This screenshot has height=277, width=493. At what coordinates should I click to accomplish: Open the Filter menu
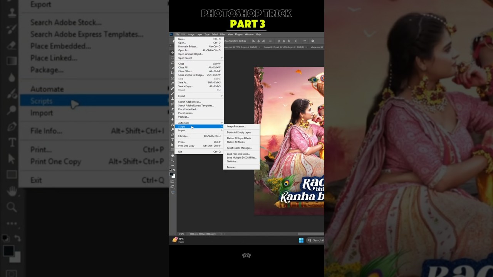point(223,34)
